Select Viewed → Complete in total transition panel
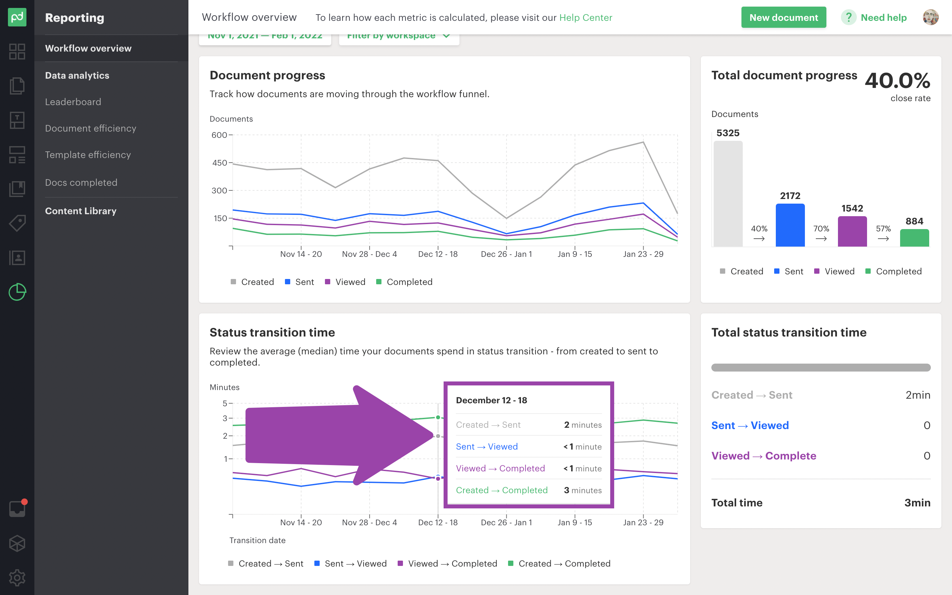The width and height of the screenshot is (952, 595). pyautogui.click(x=764, y=456)
